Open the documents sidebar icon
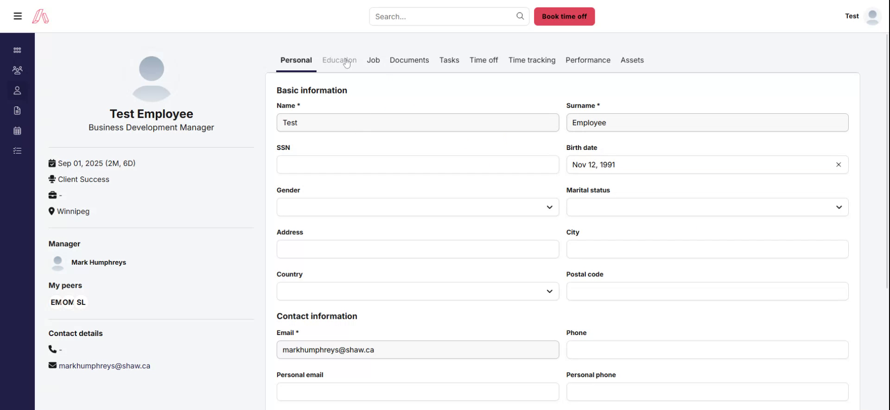The image size is (890, 410). click(x=17, y=111)
